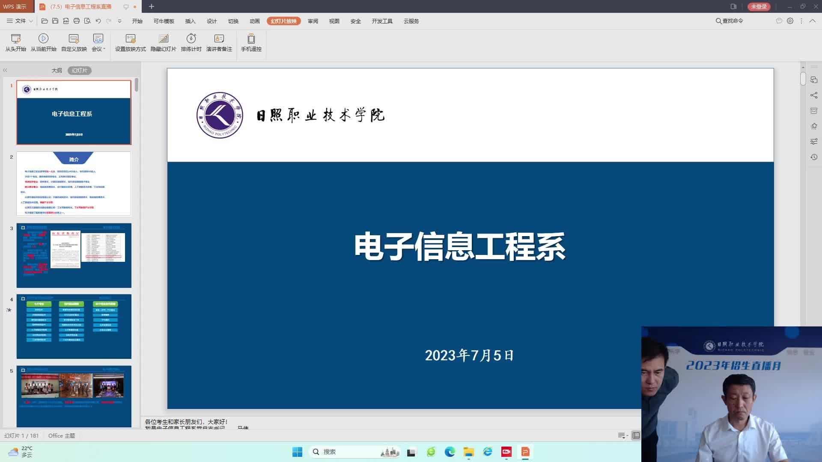Collapse the slide panel with double chevron
The image size is (822, 462).
coord(5,70)
